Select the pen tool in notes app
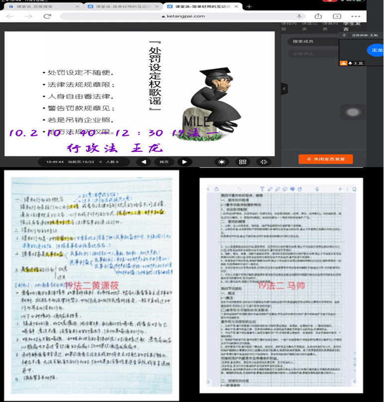 (270, 189)
